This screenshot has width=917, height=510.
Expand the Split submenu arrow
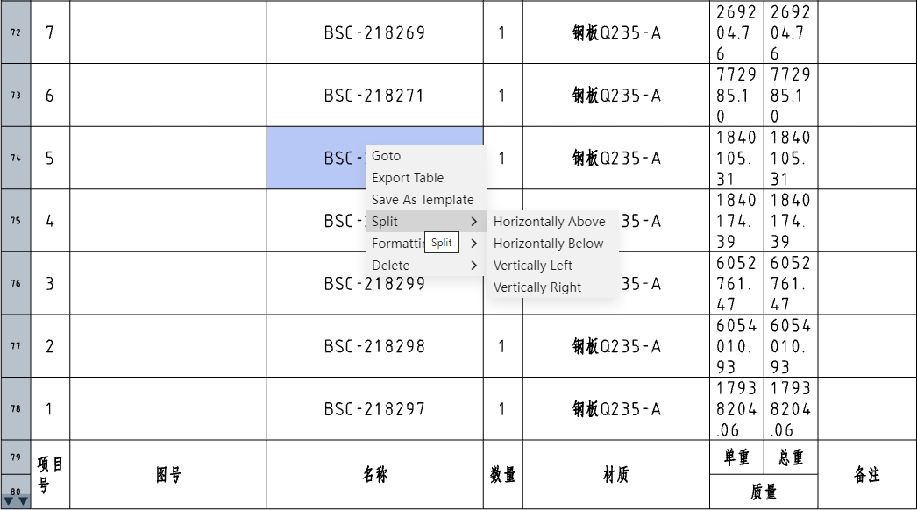[473, 222]
